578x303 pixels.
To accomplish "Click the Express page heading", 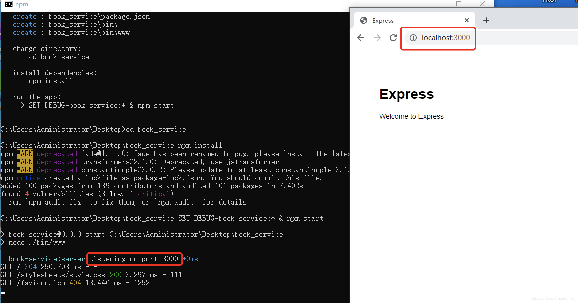I will point(406,94).
